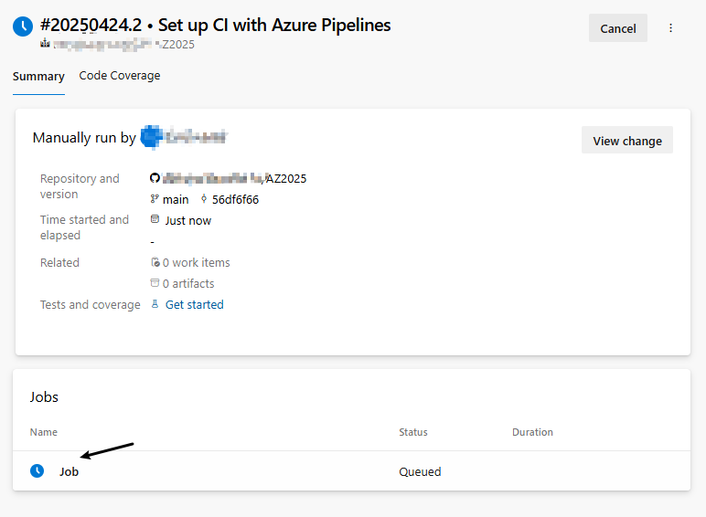
Task: Click the clock icon in Job row
Action: [37, 470]
